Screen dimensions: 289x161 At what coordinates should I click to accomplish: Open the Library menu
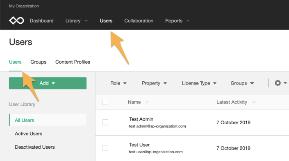click(76, 20)
